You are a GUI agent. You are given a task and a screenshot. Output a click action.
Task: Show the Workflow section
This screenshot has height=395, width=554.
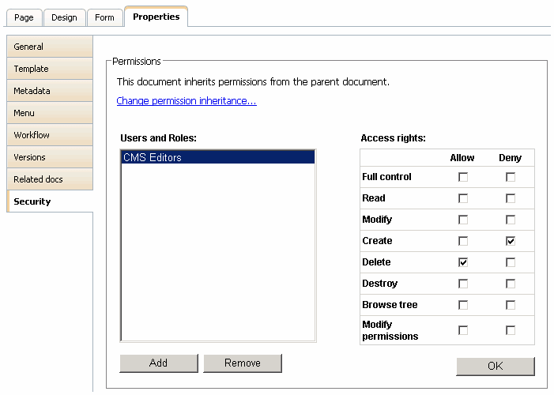(49, 135)
